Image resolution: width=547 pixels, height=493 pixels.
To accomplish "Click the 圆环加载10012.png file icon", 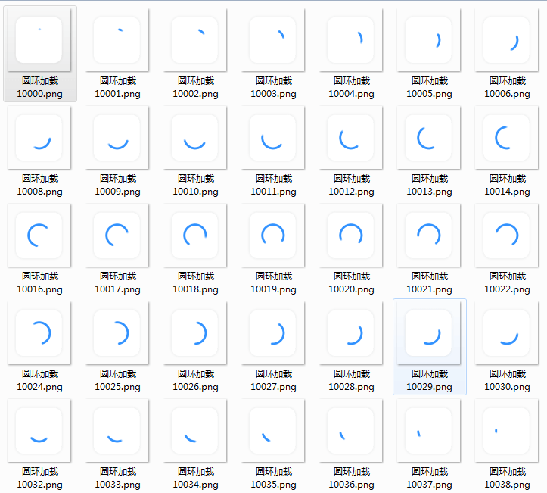I will click(351, 137).
